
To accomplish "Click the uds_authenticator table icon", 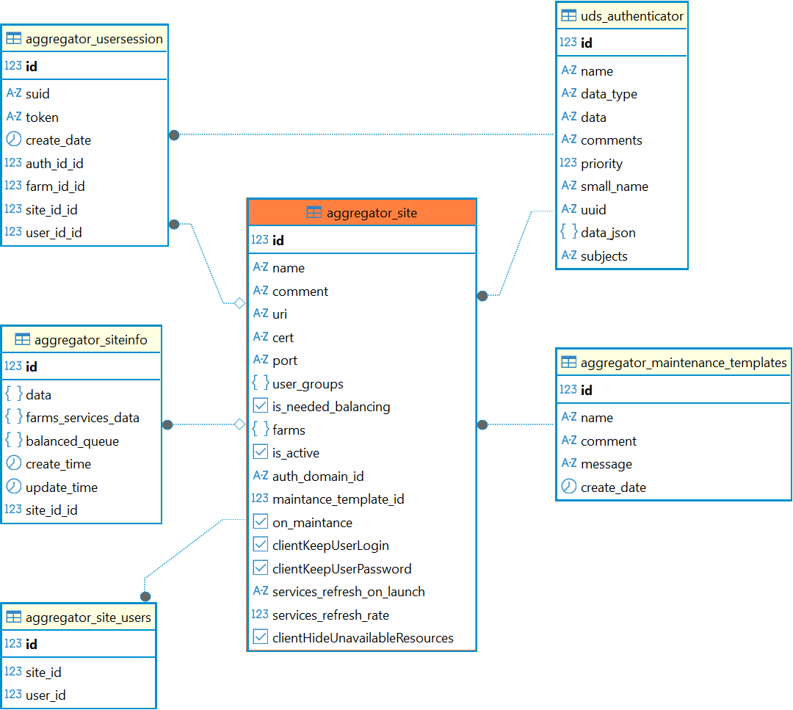I will click(x=568, y=15).
